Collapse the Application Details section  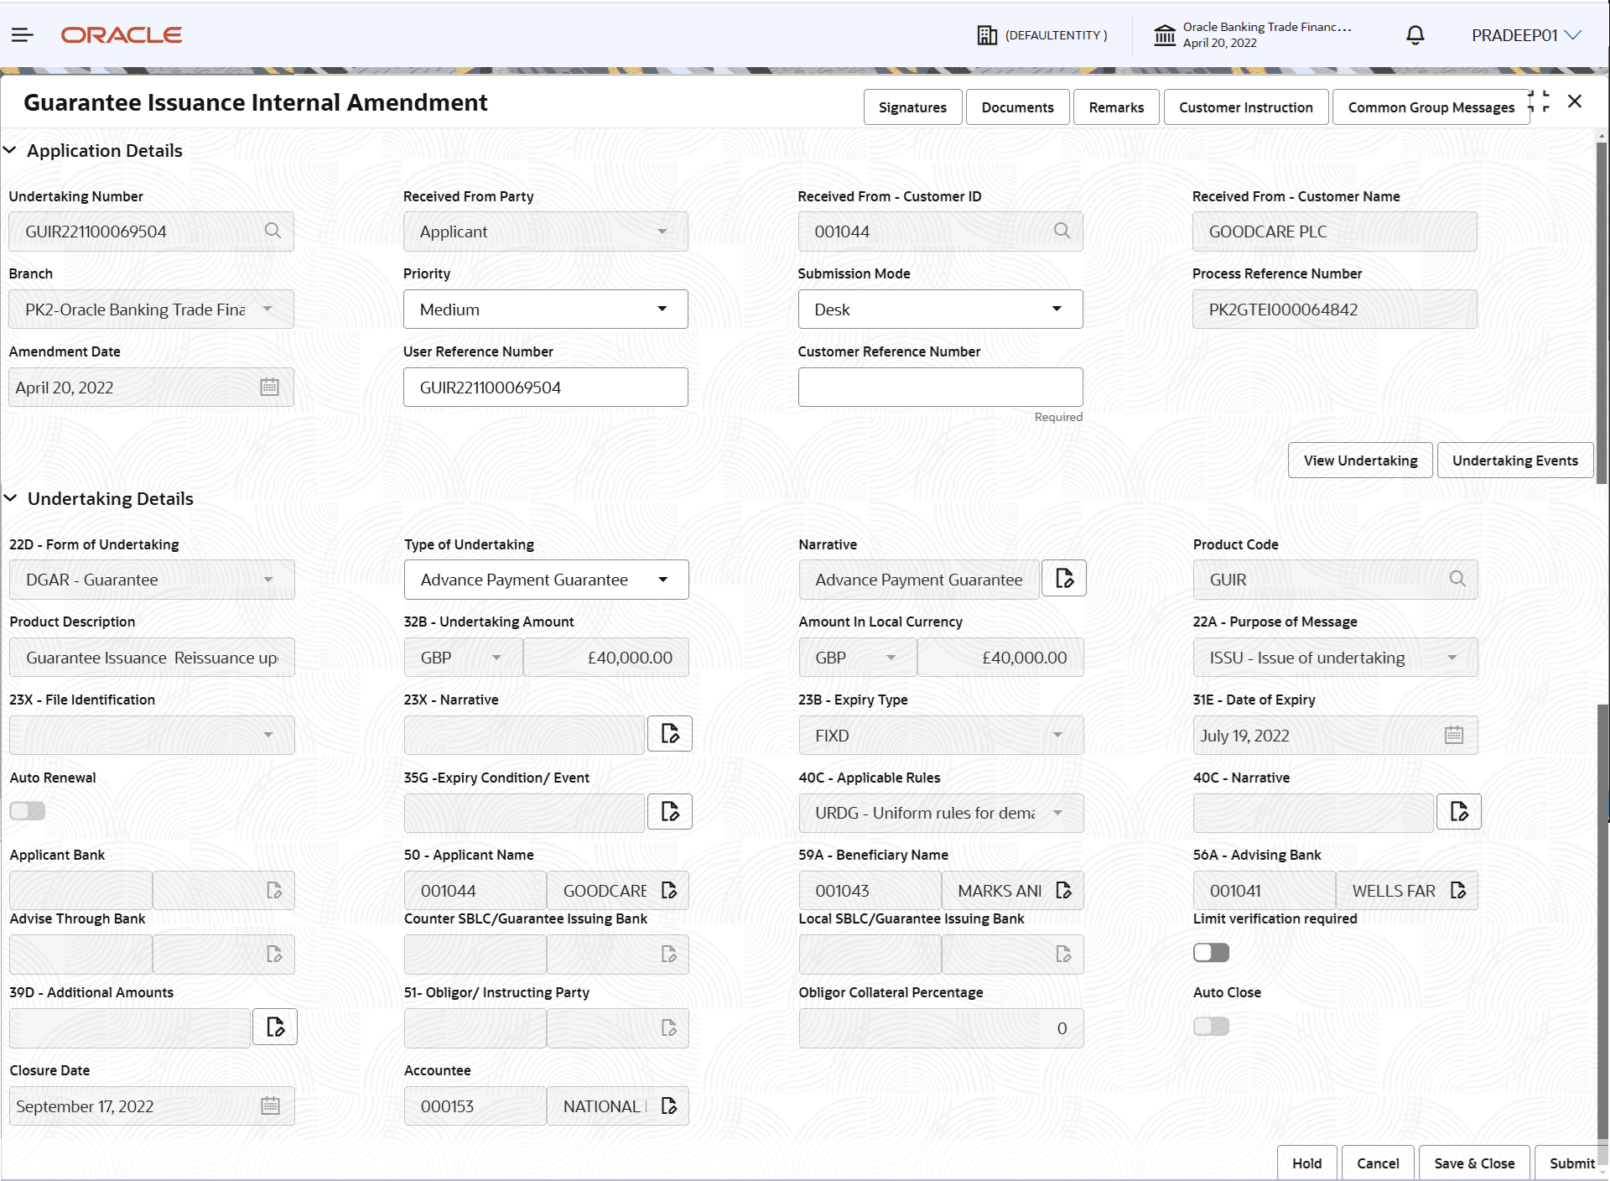[10, 150]
